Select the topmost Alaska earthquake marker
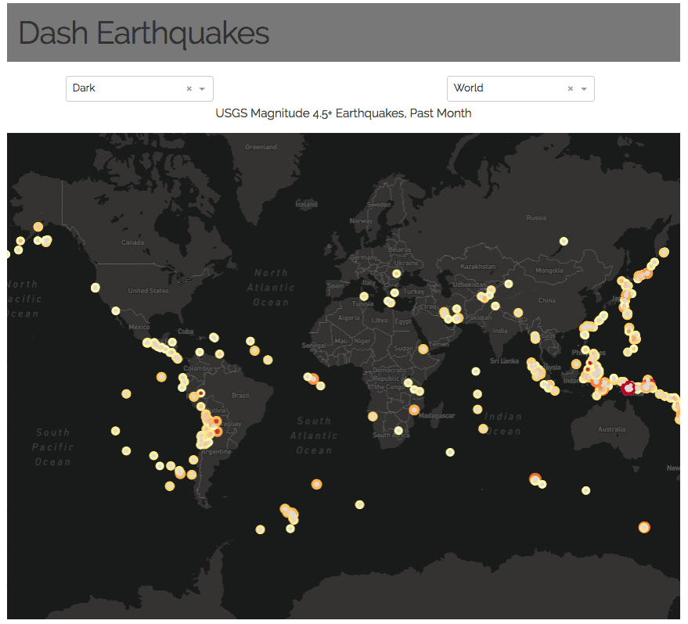 [38, 227]
